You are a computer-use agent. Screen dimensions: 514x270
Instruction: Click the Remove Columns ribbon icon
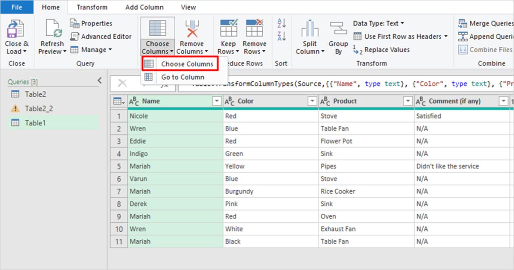192,29
